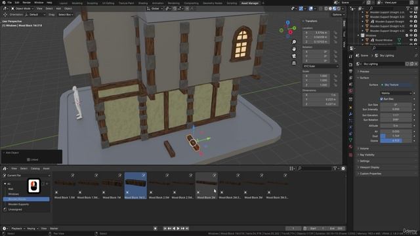Switch perspective/orthographic grid icon
The height and width of the screenshot is (236, 420).
coord(294,63)
